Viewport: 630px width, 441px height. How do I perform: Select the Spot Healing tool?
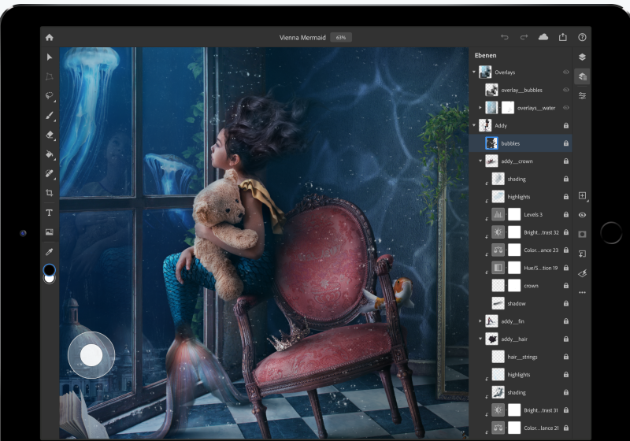[x=50, y=173]
